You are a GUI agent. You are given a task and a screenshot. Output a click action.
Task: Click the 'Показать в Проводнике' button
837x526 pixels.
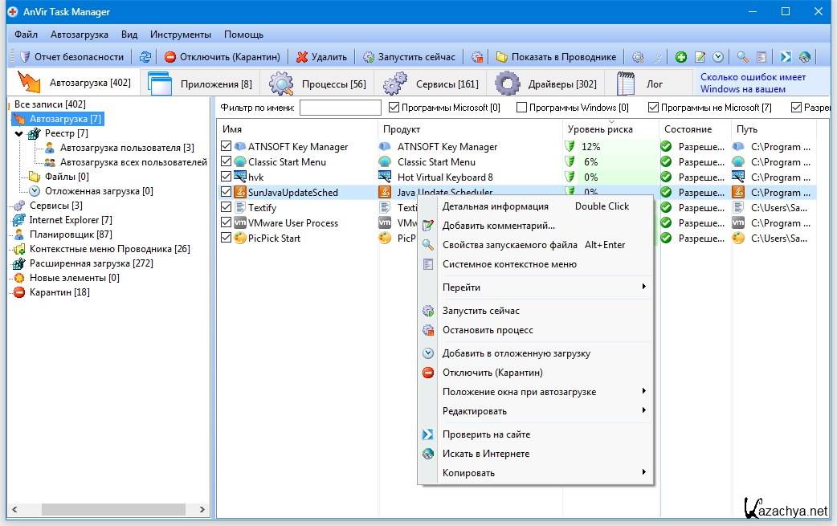pyautogui.click(x=556, y=57)
